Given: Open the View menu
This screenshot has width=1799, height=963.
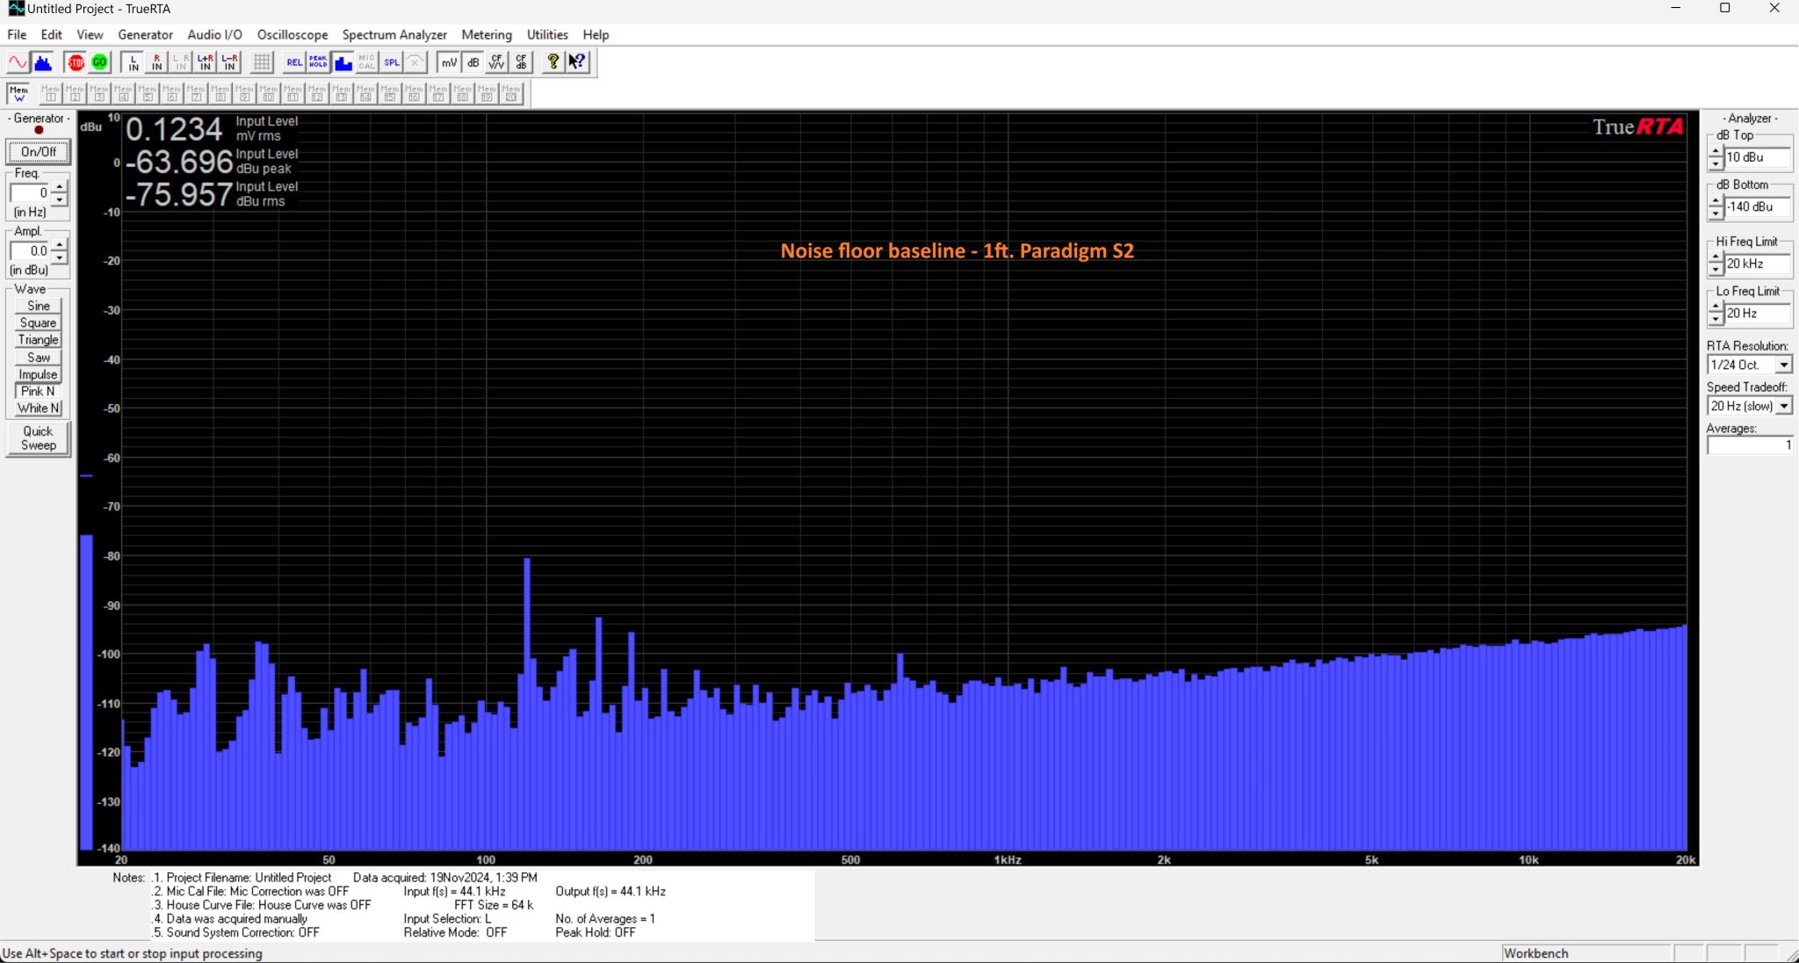Looking at the screenshot, I should tap(90, 34).
